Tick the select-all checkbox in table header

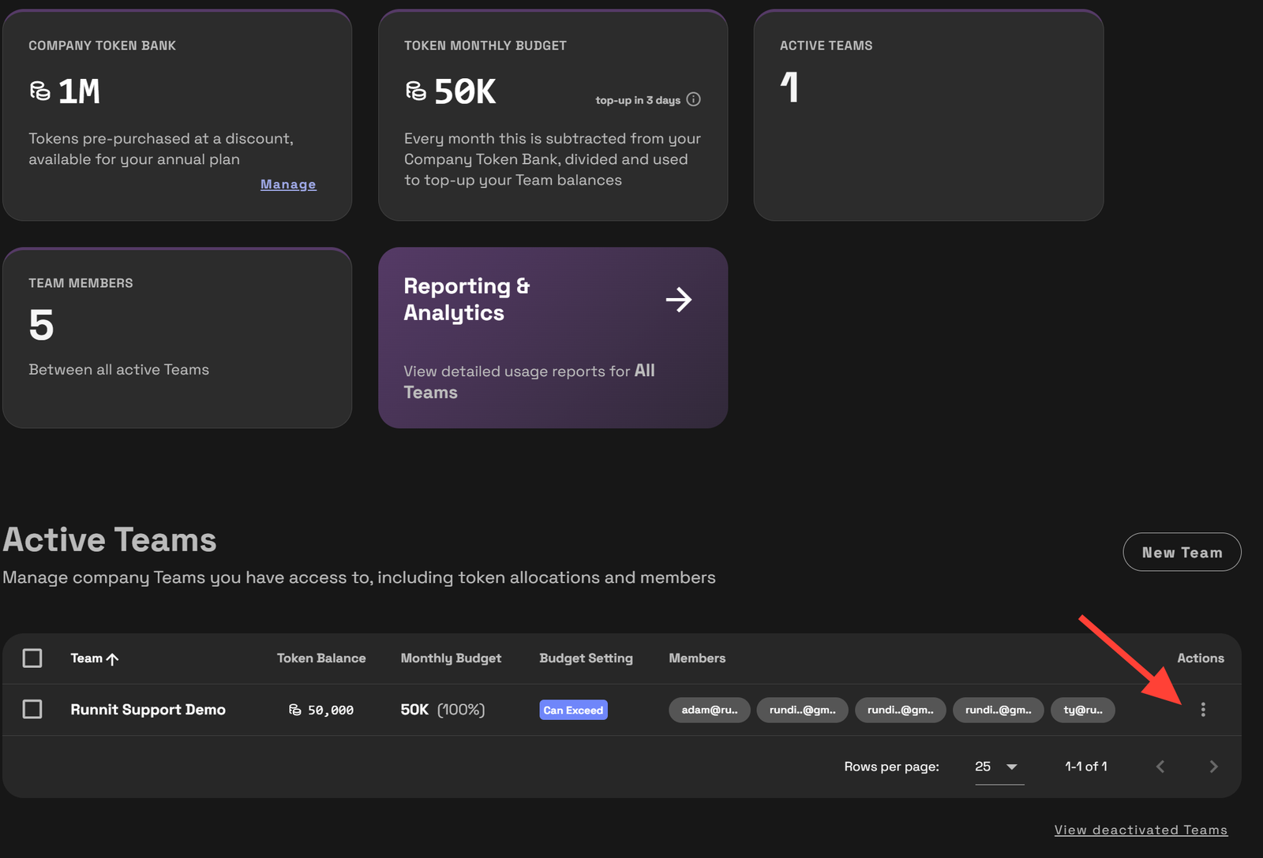point(32,658)
